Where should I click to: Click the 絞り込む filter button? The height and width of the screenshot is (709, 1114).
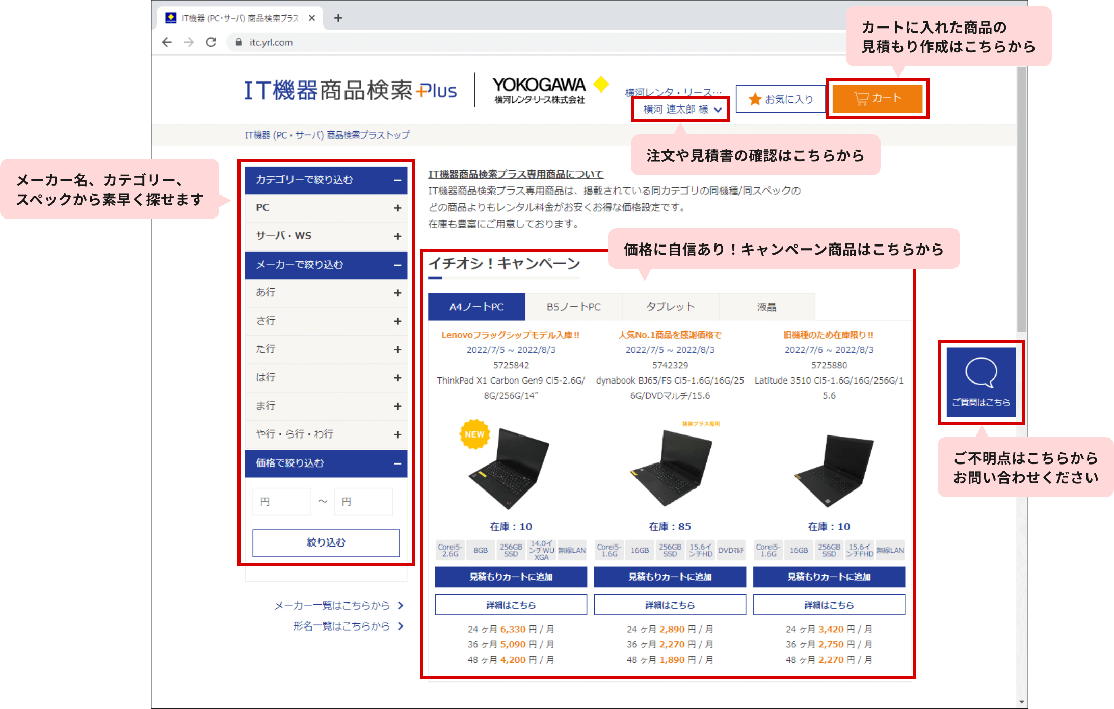click(x=326, y=543)
